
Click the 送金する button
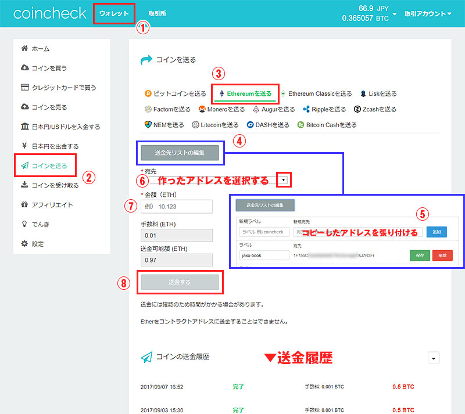pyautogui.click(x=180, y=282)
